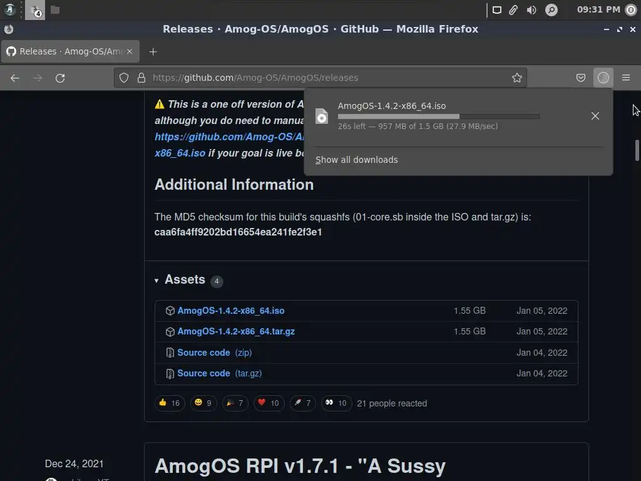The width and height of the screenshot is (641, 481).
Task: Close the Releases Amog-OS tab
Action: tap(130, 51)
